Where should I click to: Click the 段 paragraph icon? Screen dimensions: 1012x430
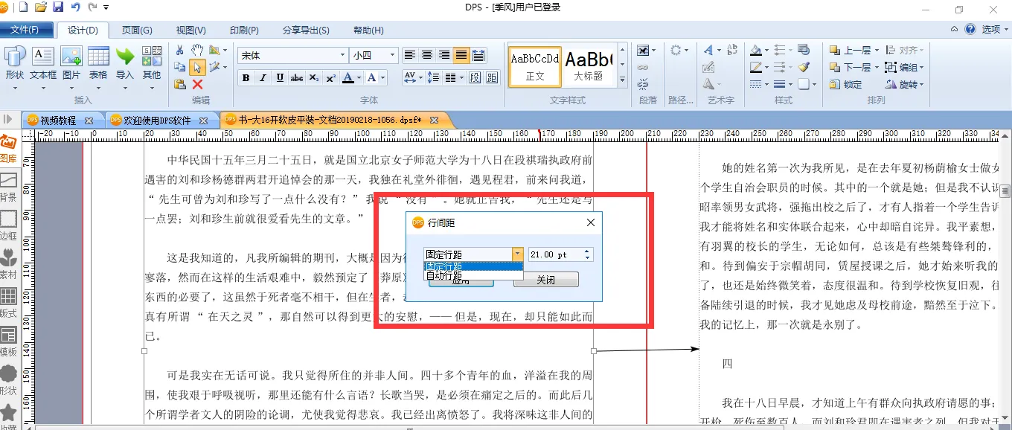[474, 77]
